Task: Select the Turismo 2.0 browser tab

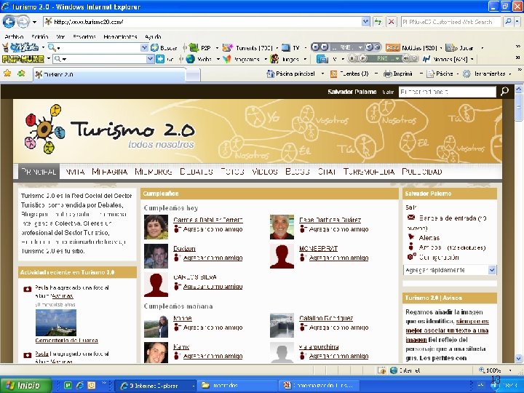Action: (x=109, y=74)
